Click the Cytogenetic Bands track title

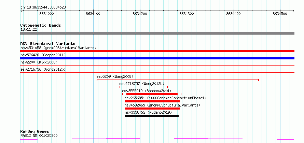click(41, 25)
